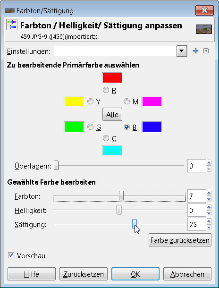Click the Sättigung slider handle
219x288 pixels.
pyautogui.click(x=135, y=224)
